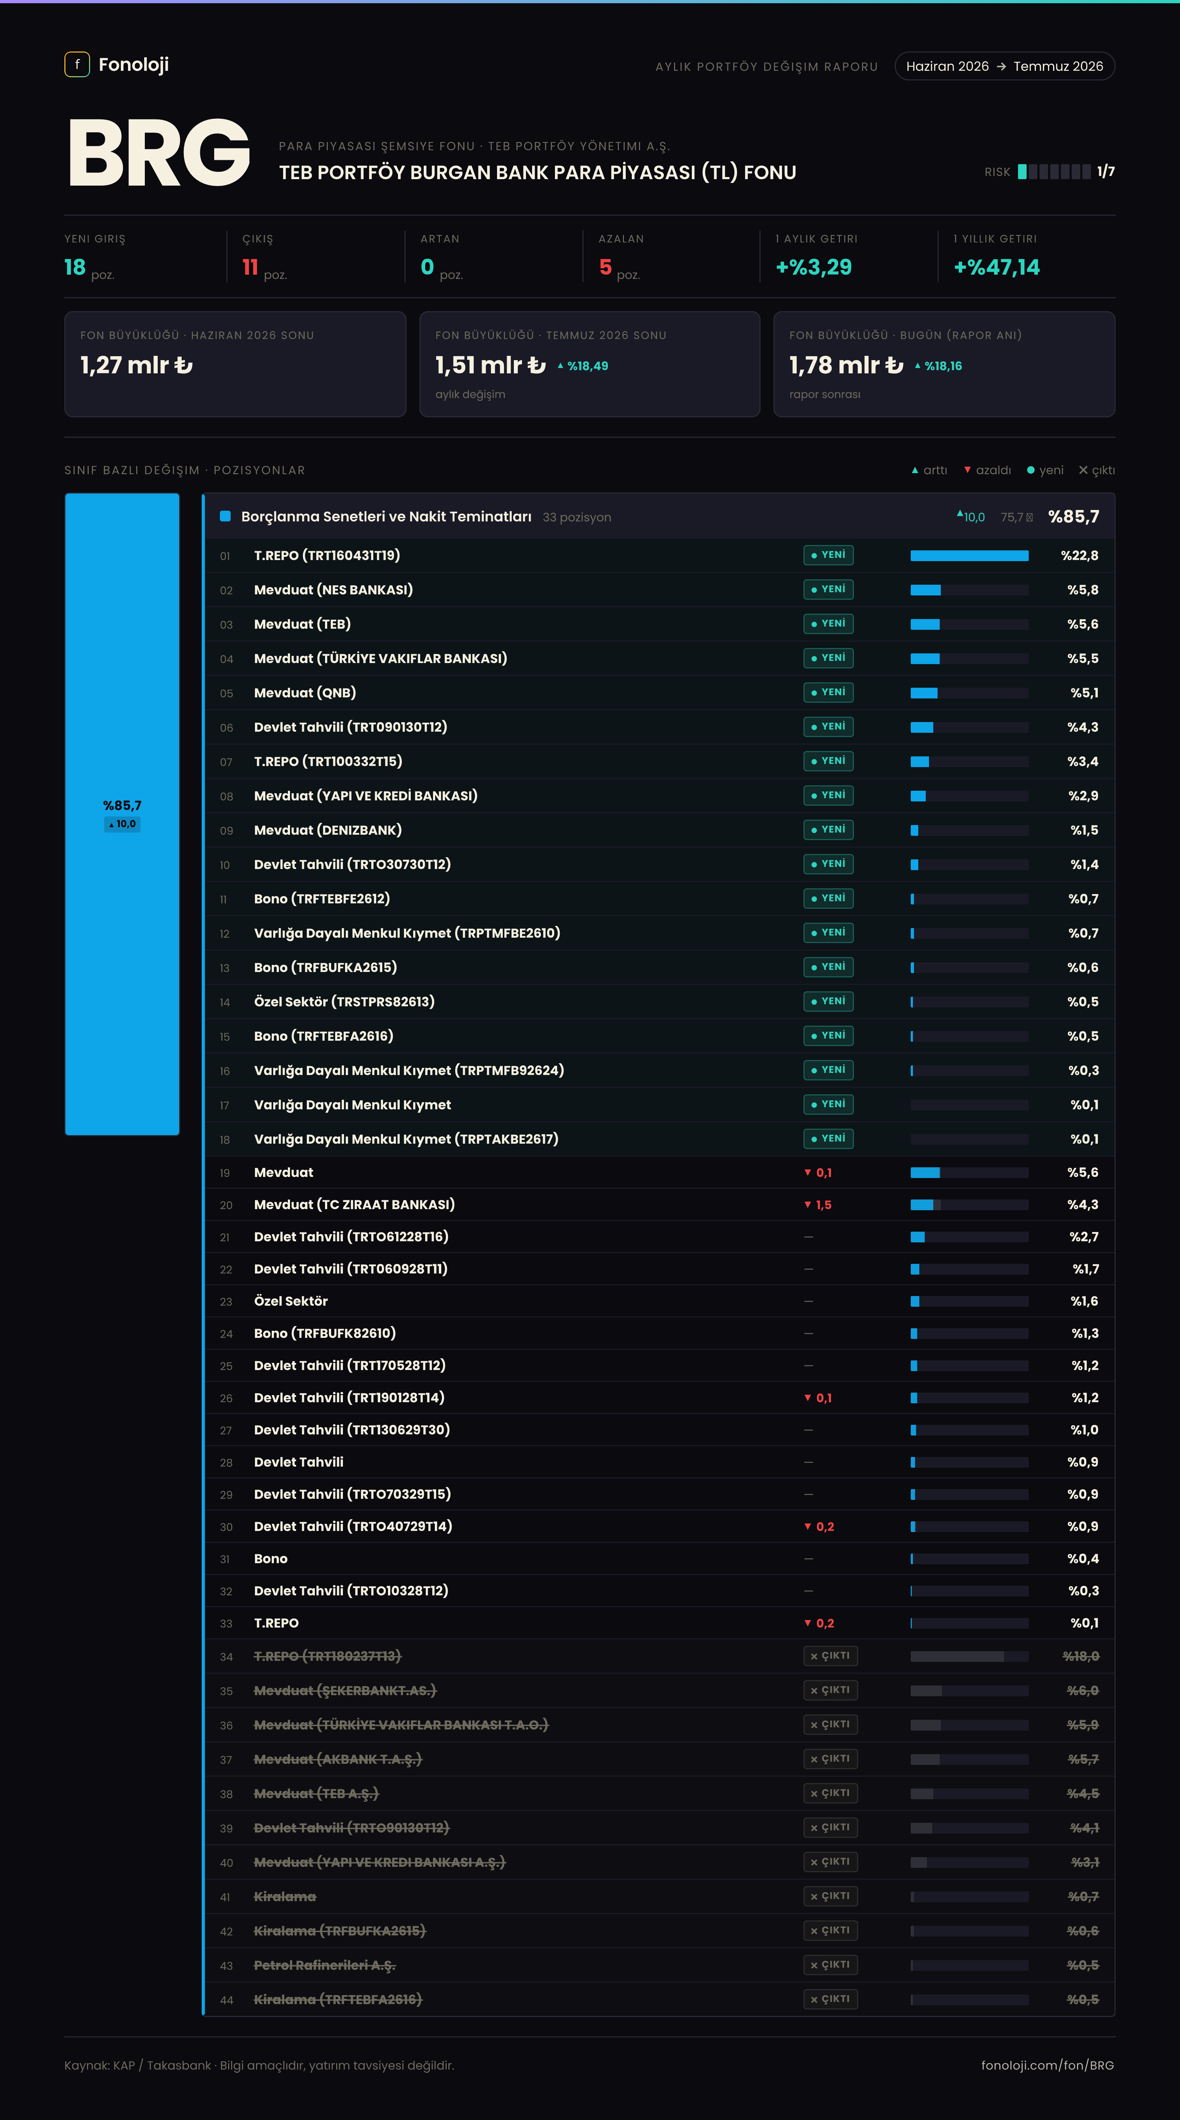
Task: Click the Artan 0 poz. stat
Action: [442, 257]
